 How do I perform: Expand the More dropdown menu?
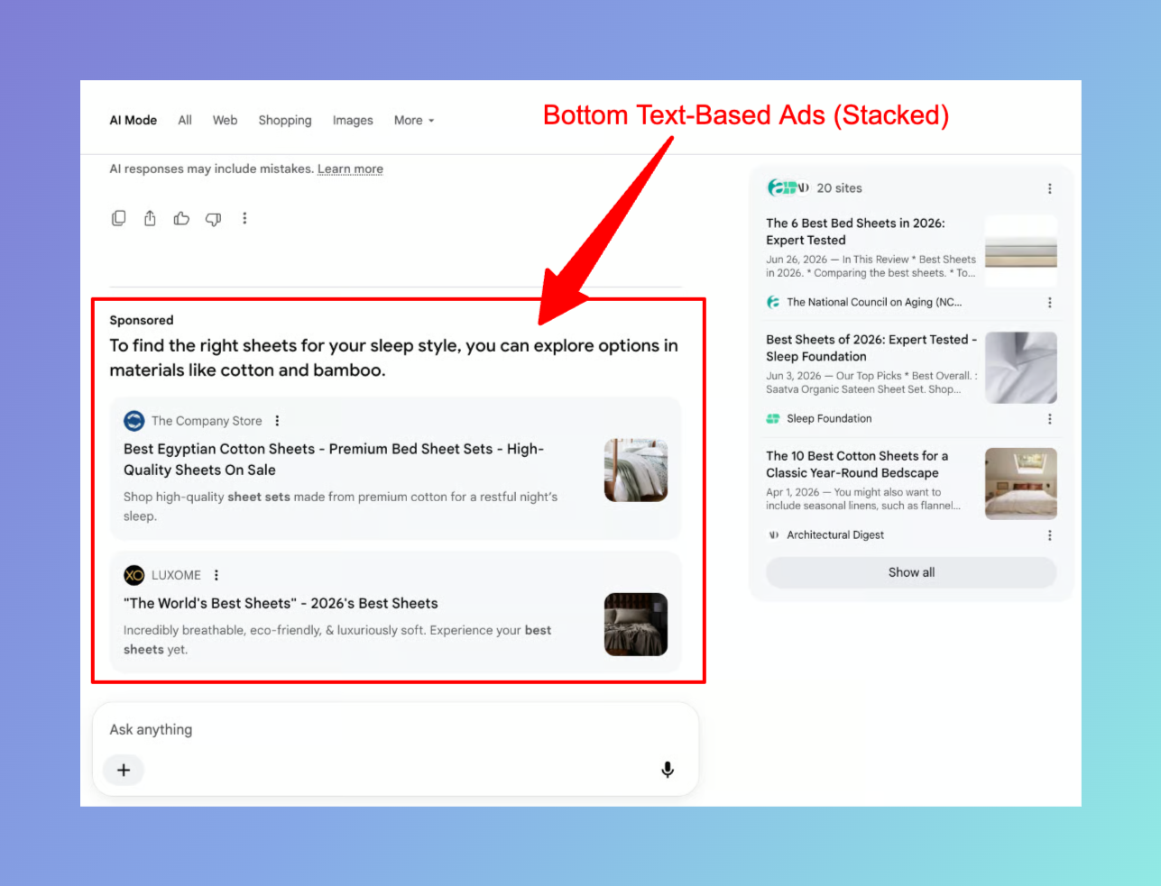pos(414,120)
